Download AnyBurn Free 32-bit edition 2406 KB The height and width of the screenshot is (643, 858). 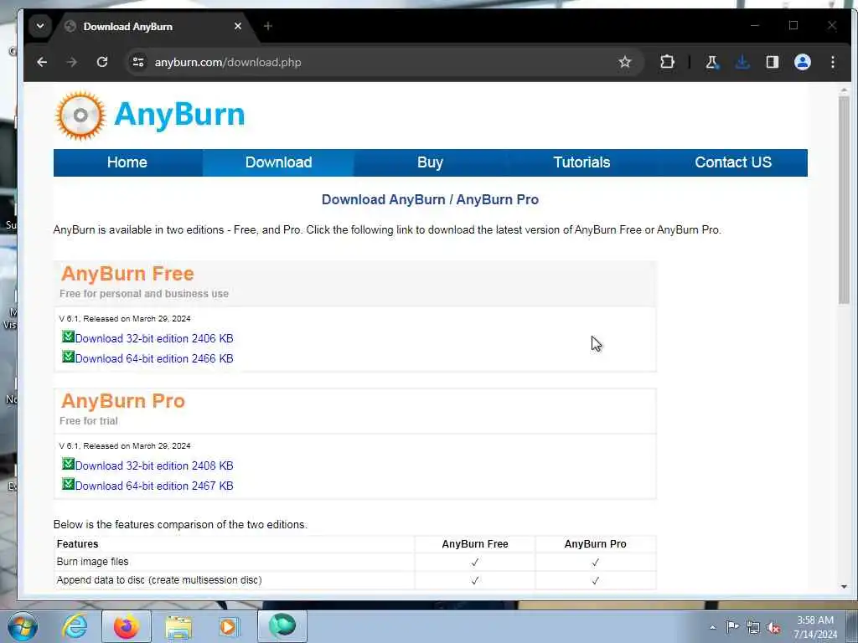coord(154,338)
